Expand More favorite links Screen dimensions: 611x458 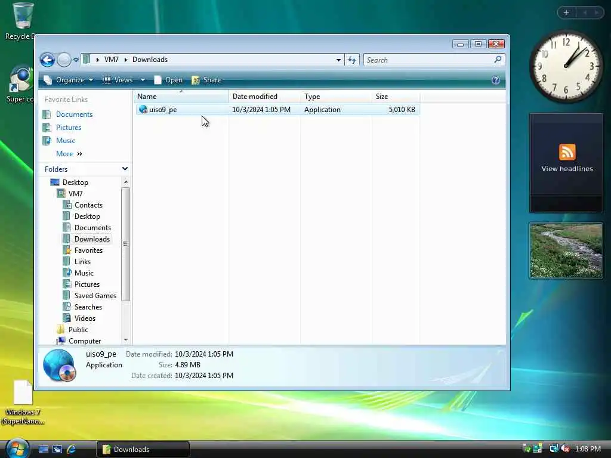69,154
